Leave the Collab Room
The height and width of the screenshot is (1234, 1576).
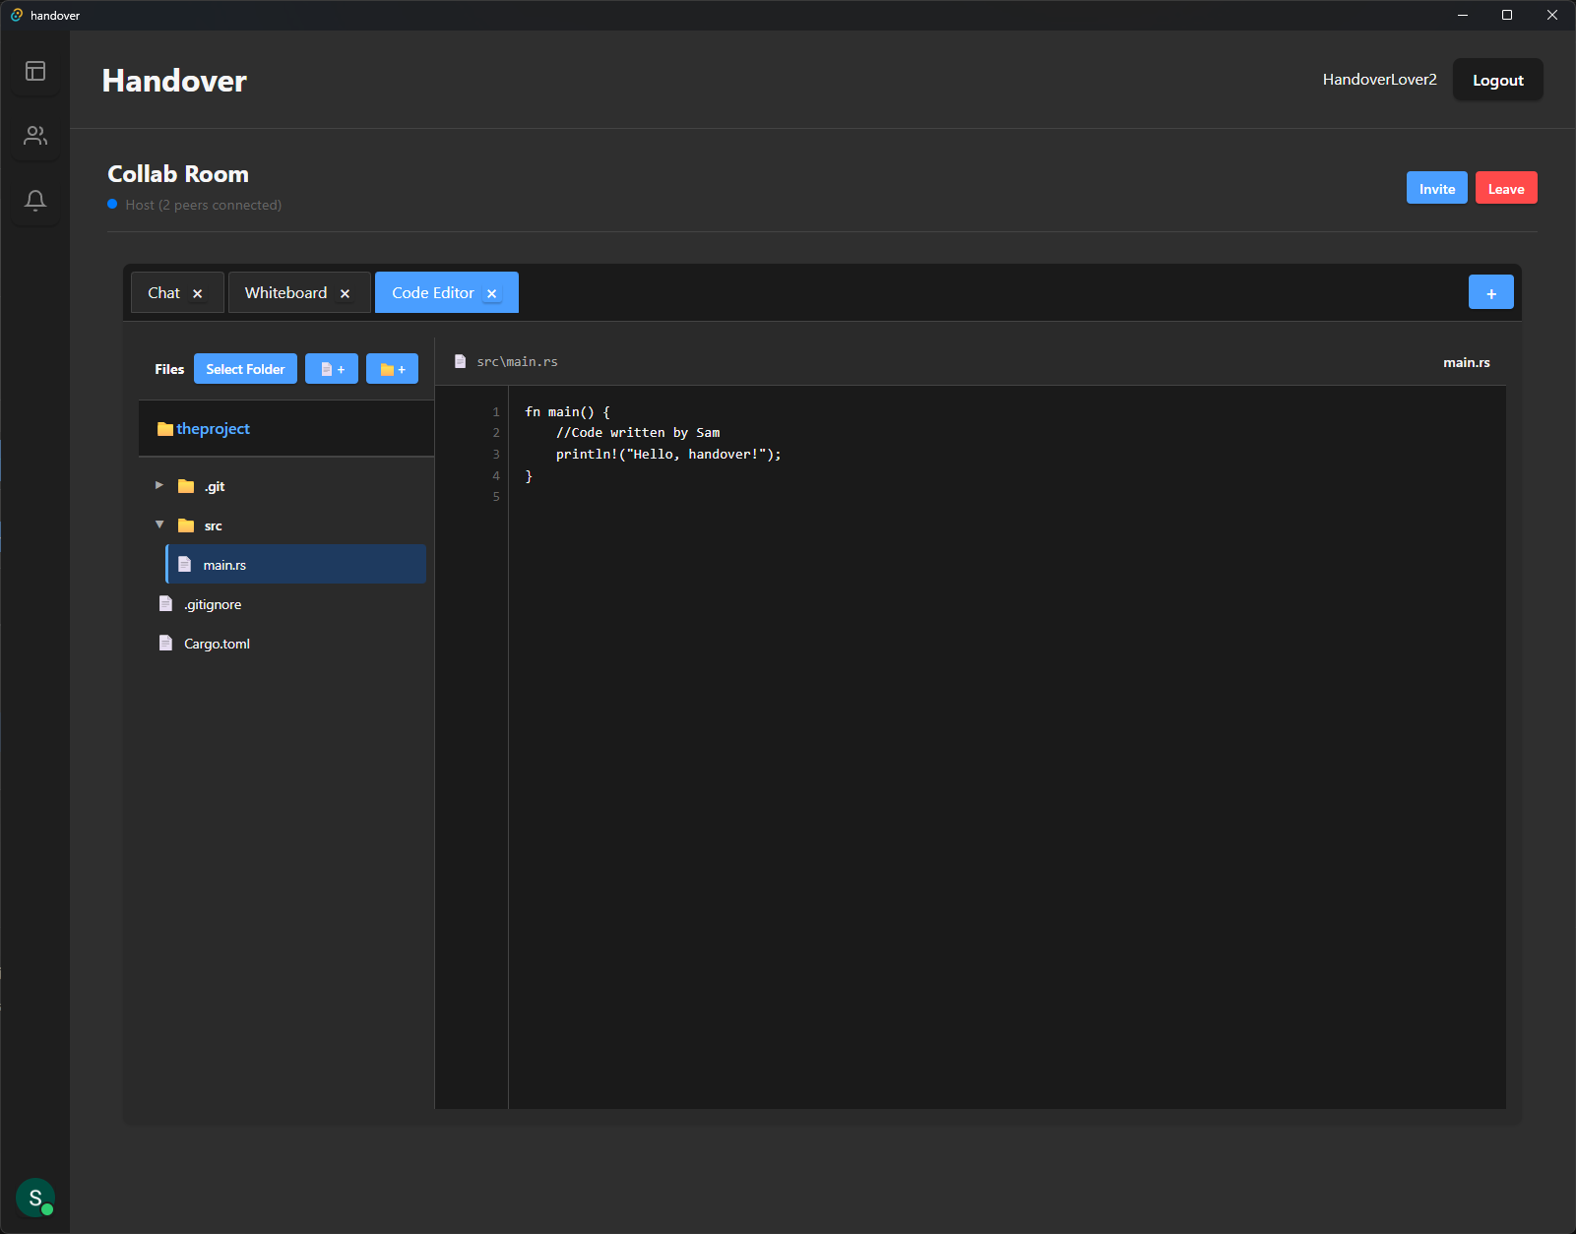click(1506, 187)
